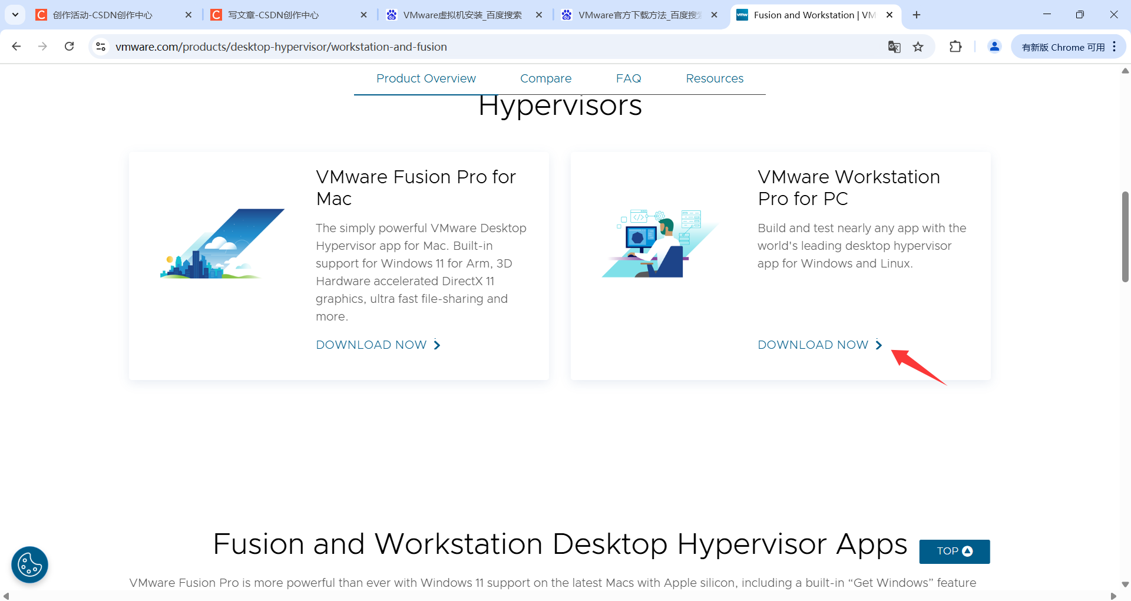The height and width of the screenshot is (601, 1131).
Task: Minimize the Chrome window
Action: coord(1047,15)
